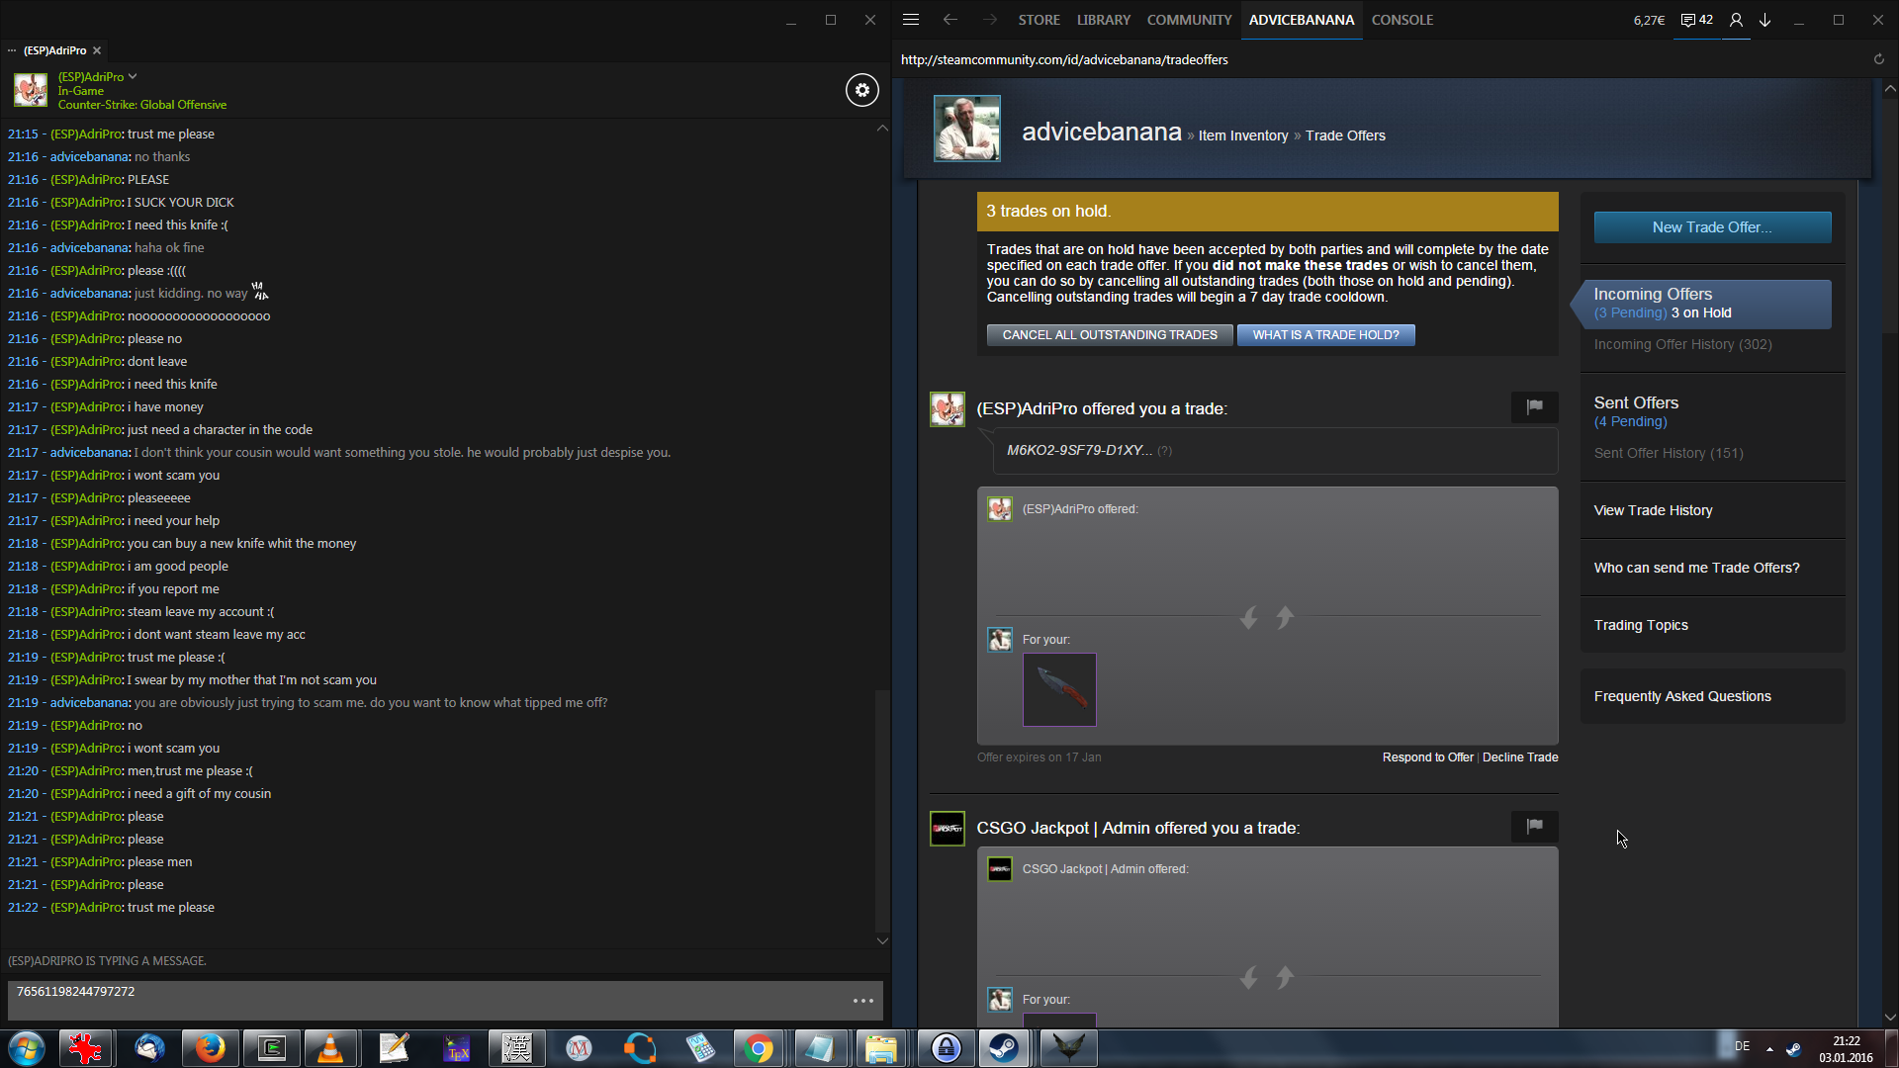Open the Steam app in the taskbar

[1005, 1048]
